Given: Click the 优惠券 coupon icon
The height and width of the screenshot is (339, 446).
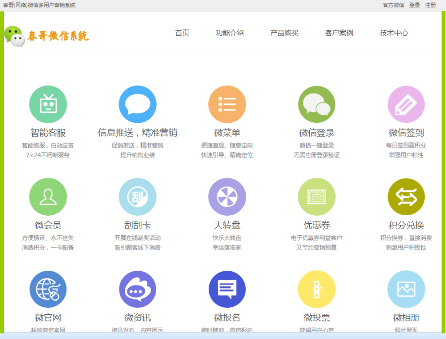Looking at the screenshot, I should click(316, 196).
